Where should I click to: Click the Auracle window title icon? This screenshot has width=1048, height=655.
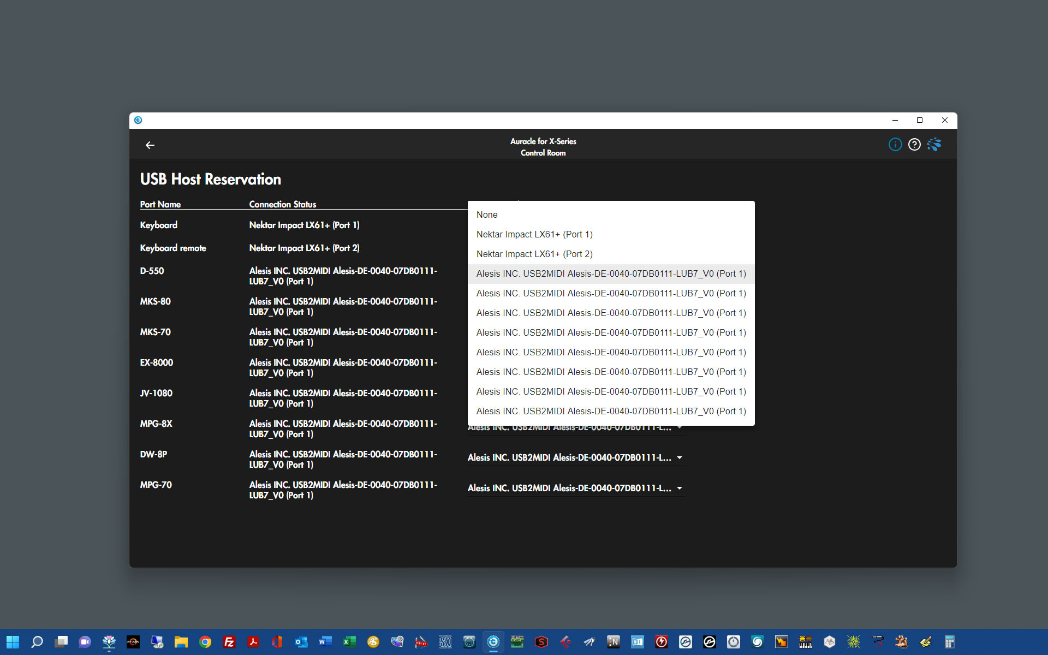pyautogui.click(x=138, y=120)
